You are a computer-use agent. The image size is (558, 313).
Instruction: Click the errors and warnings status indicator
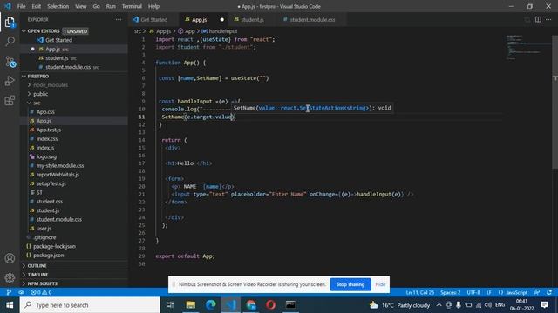(41, 292)
